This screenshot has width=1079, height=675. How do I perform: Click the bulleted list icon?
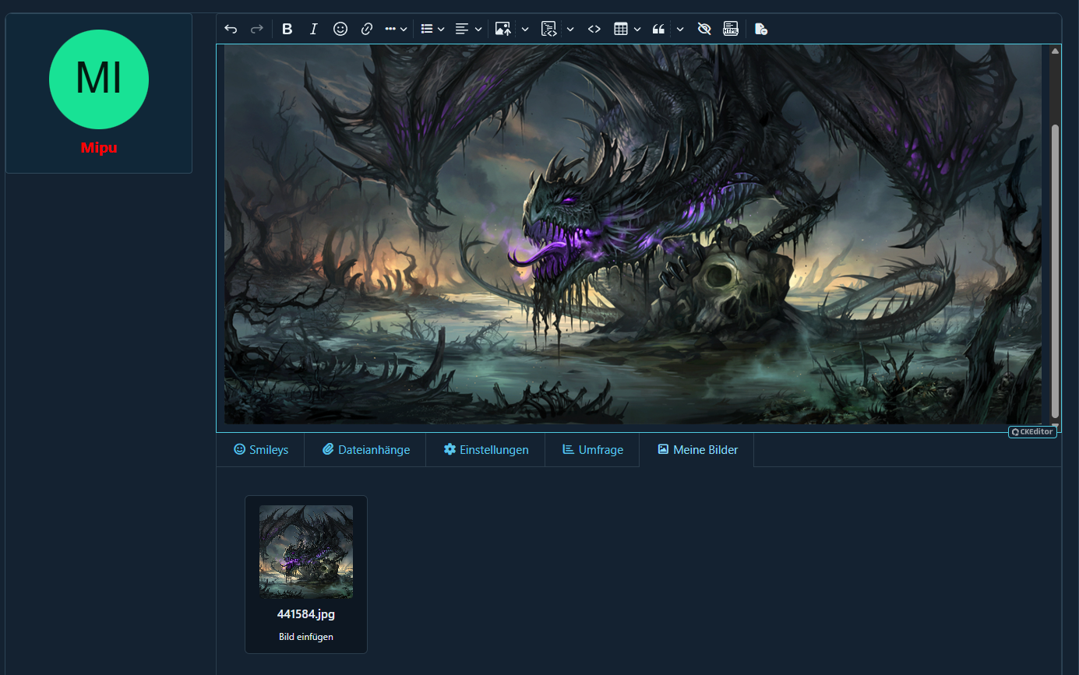426,29
